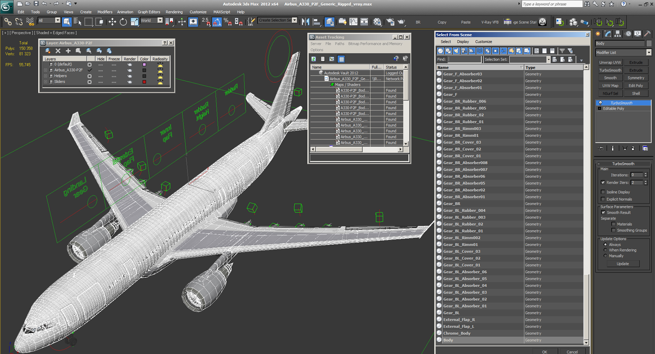The height and width of the screenshot is (354, 655).
Task: Click the object color swatch beside Body name
Action: coord(649,43)
